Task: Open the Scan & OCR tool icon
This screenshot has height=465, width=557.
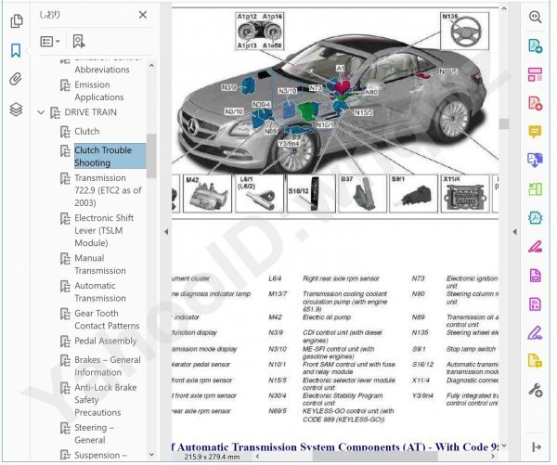Action: click(535, 218)
